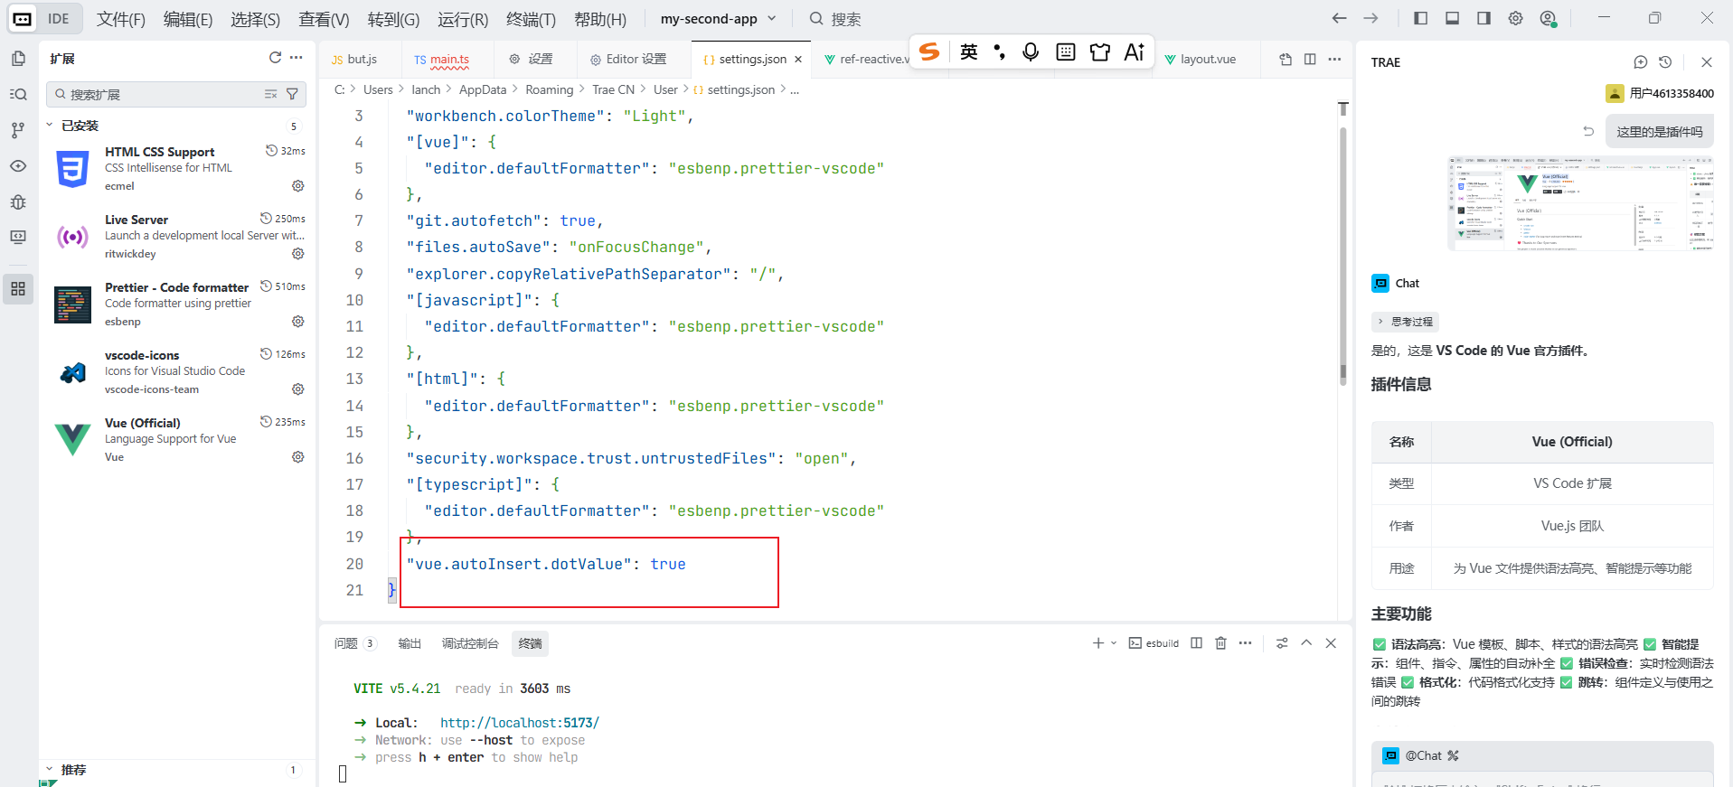Select the Extensions view icon in activity bar
The height and width of the screenshot is (787, 1733).
(18, 289)
